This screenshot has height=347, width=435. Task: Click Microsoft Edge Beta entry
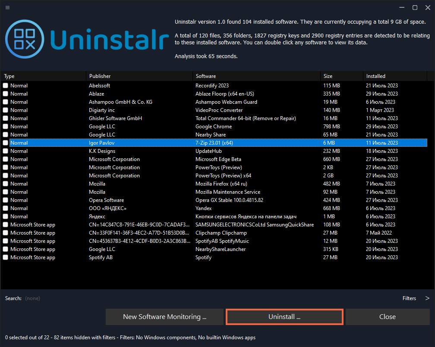[218, 159]
